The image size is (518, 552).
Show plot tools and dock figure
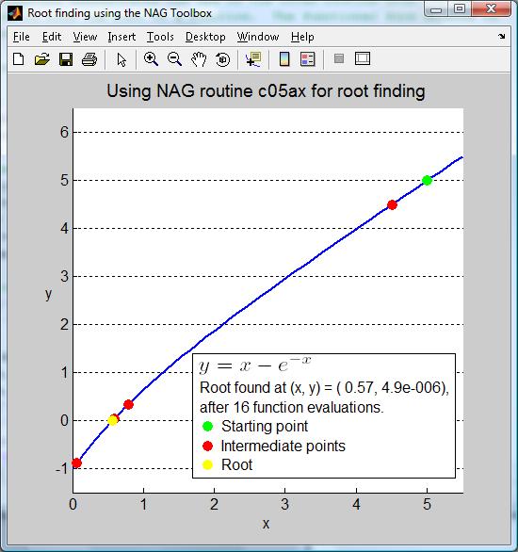(x=363, y=58)
